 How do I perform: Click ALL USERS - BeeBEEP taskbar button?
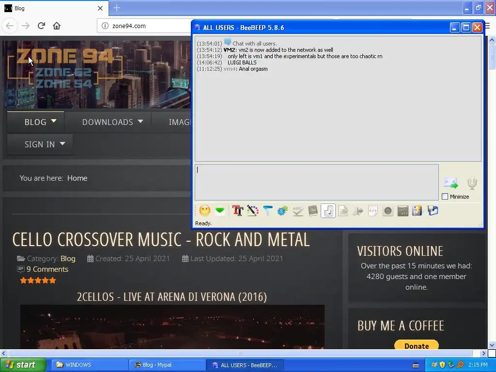(x=245, y=365)
